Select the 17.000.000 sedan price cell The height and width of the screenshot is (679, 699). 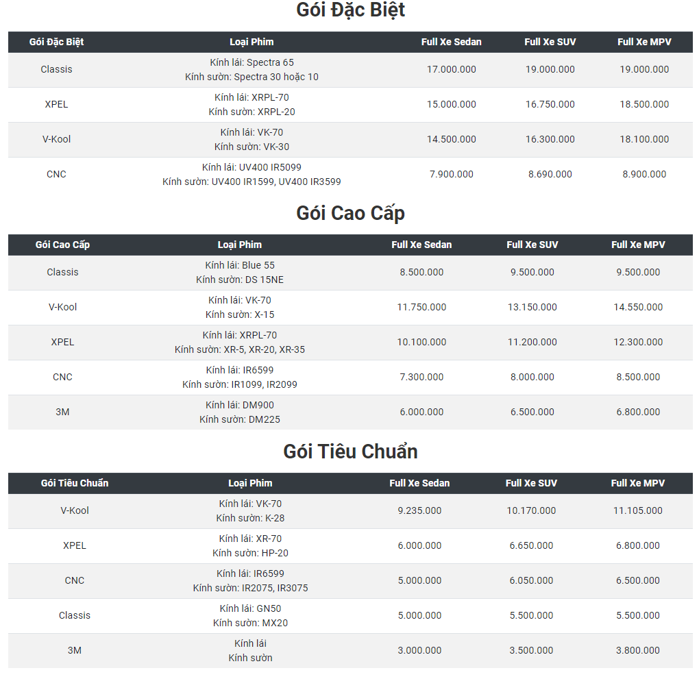(x=451, y=69)
